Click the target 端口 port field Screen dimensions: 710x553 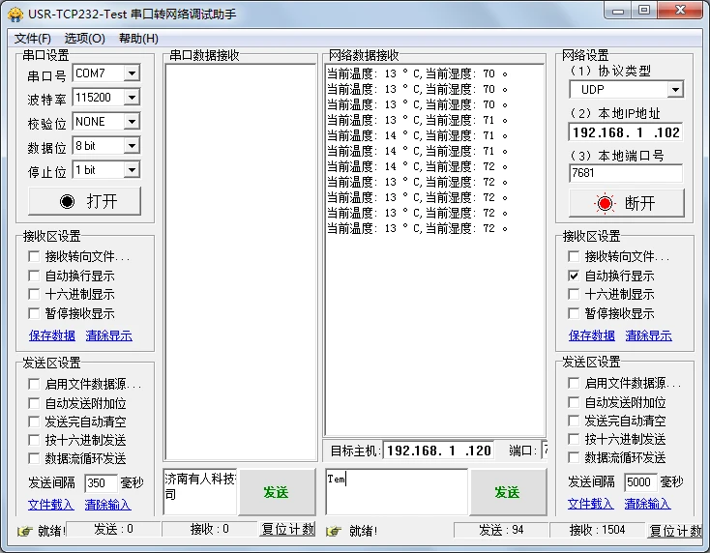545,451
